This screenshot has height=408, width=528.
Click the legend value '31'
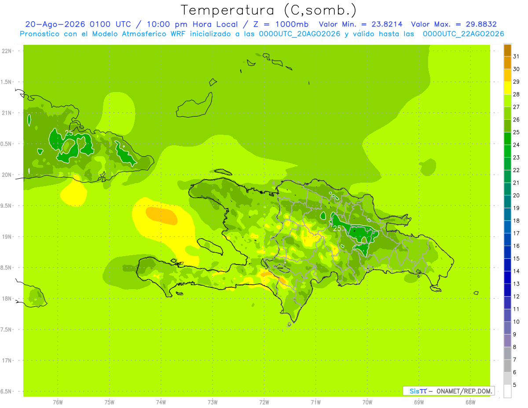(516, 56)
